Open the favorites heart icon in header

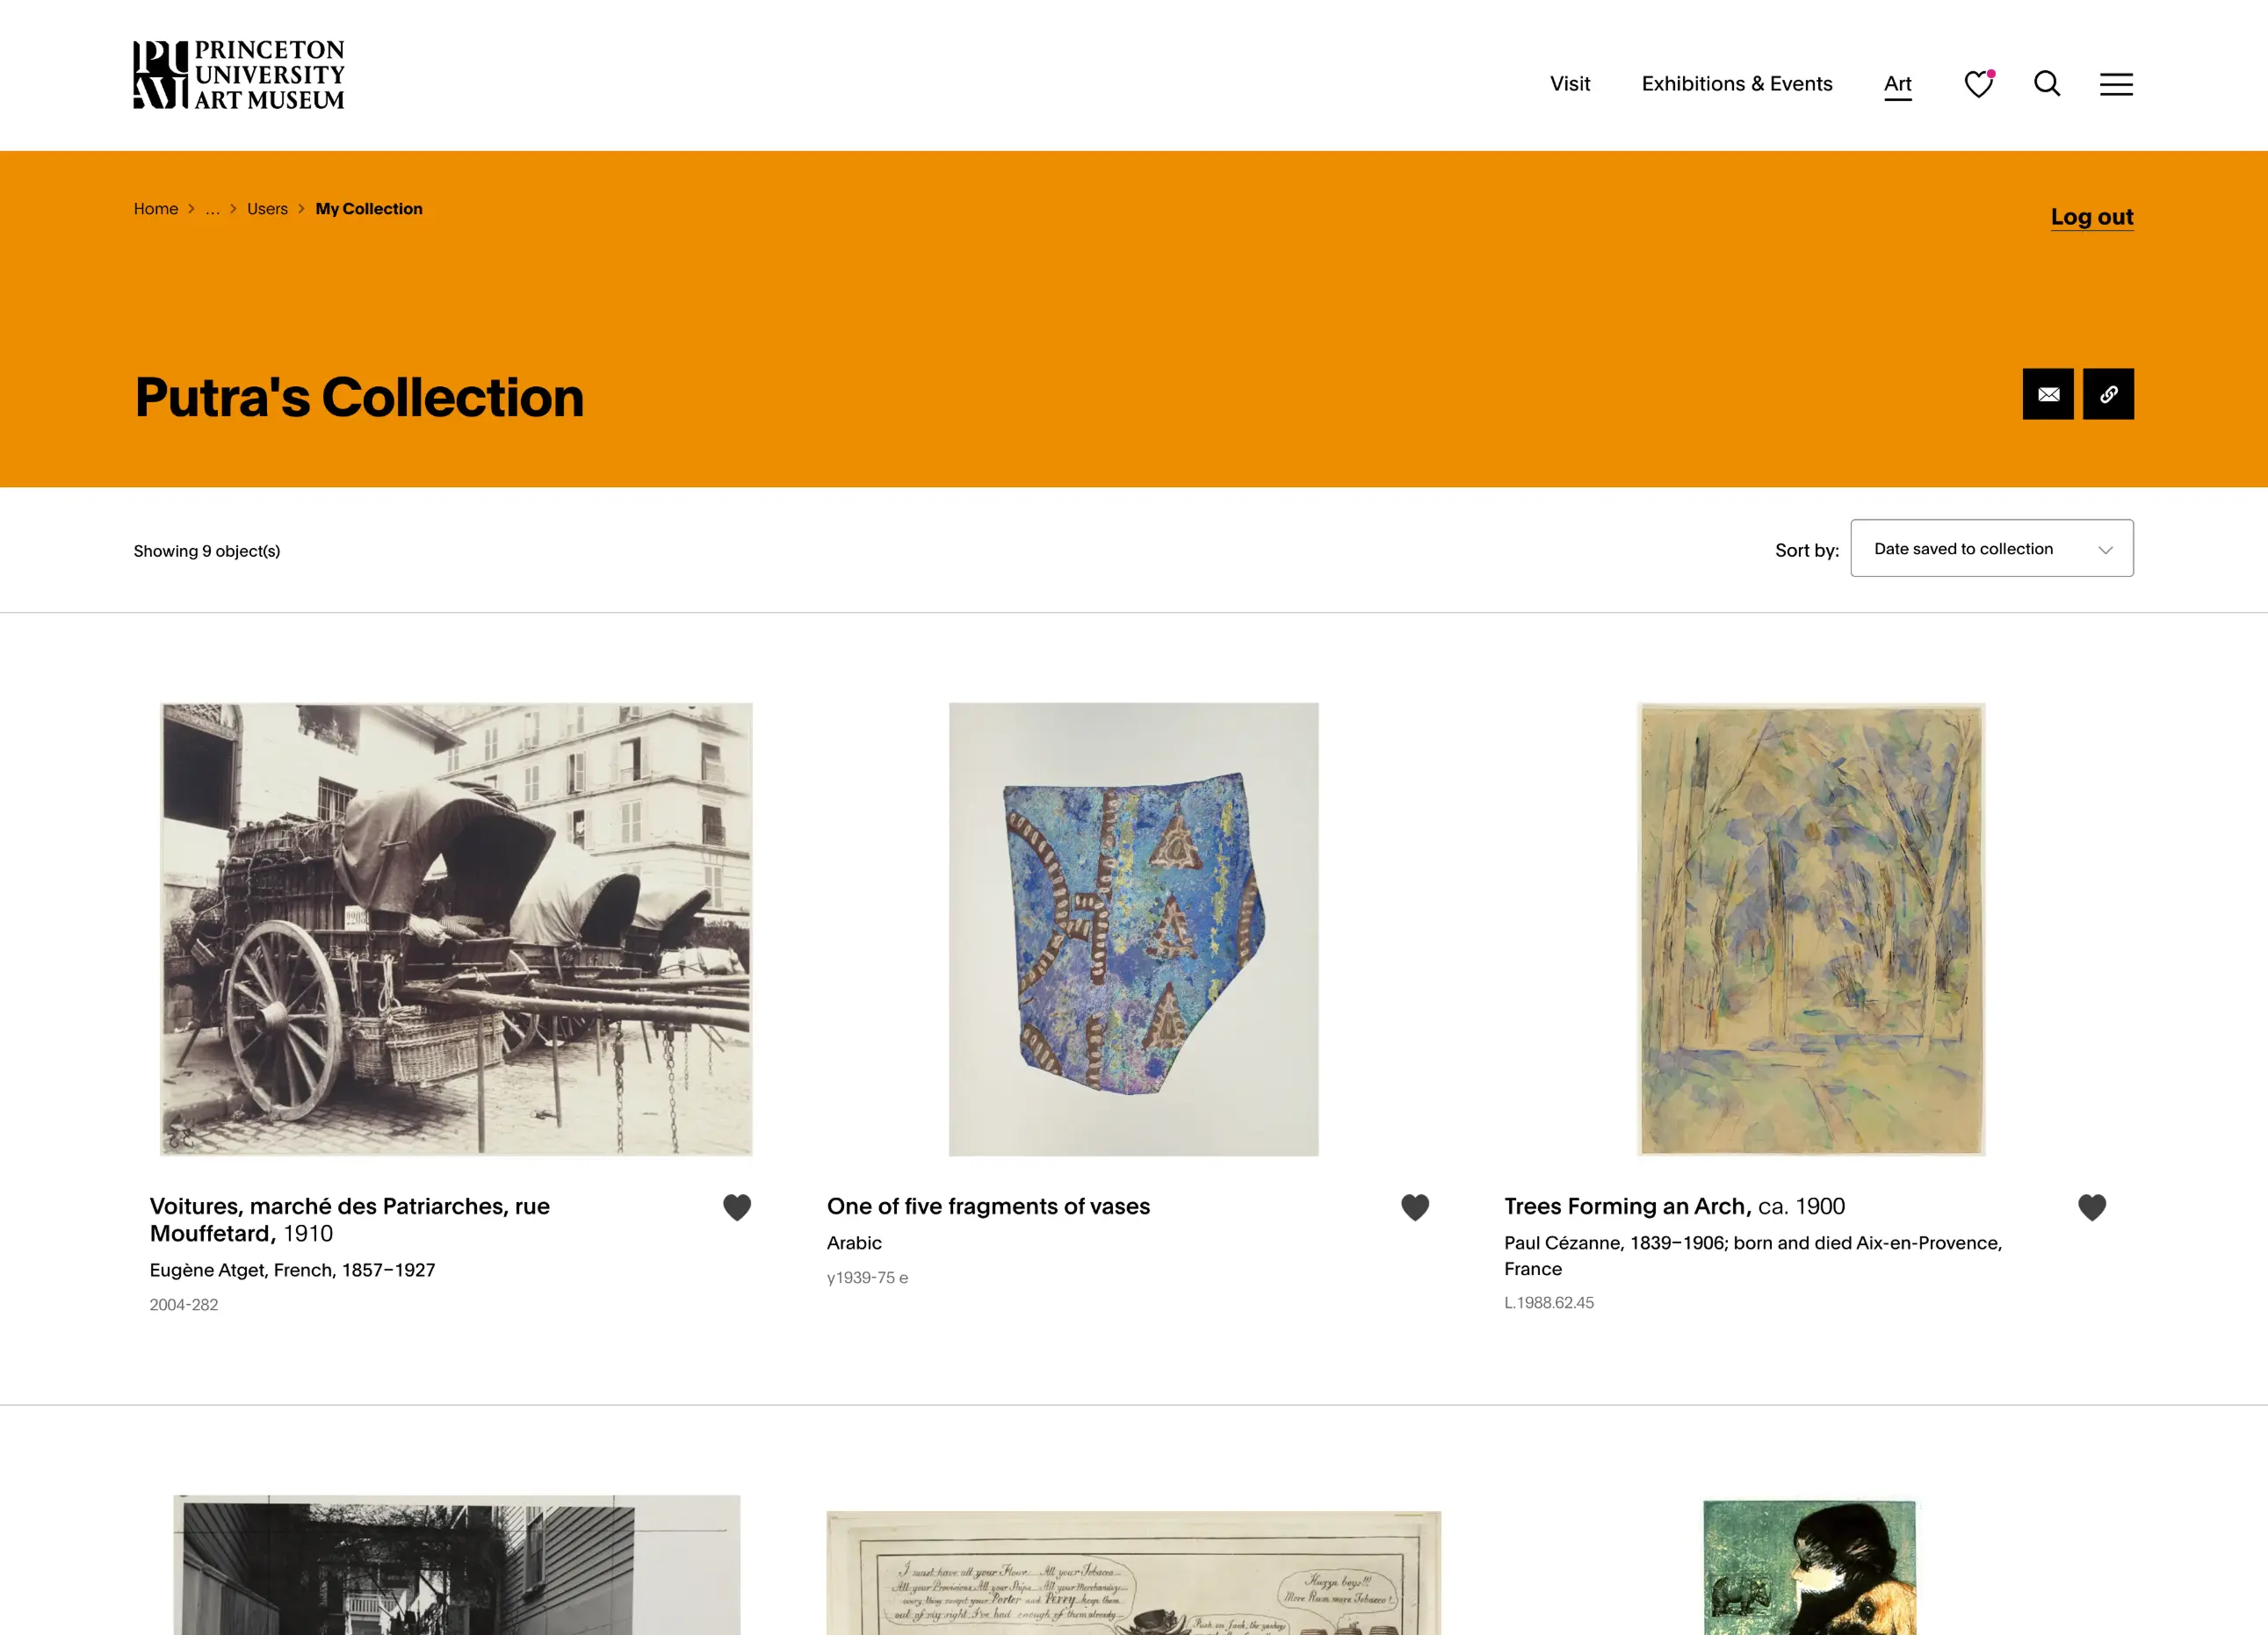point(1977,86)
